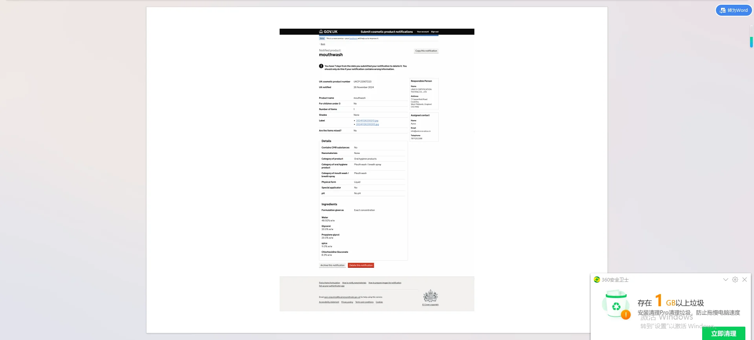The width and height of the screenshot is (754, 340).
Task: Click the blue vertical scrollbar thumb
Action: 751,42
